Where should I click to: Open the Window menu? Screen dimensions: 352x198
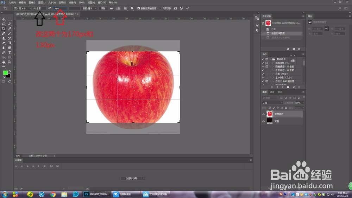click(x=102, y=2)
